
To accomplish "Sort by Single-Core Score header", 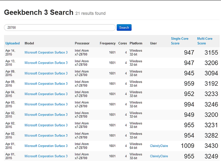I will (x=180, y=41).
